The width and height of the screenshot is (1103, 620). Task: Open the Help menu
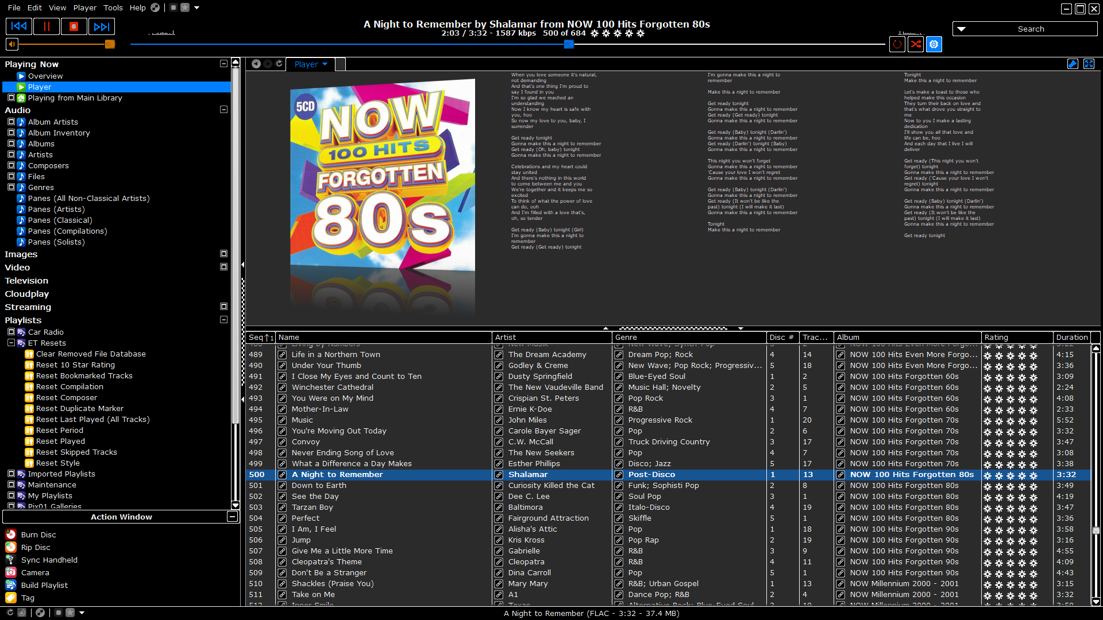click(x=138, y=8)
